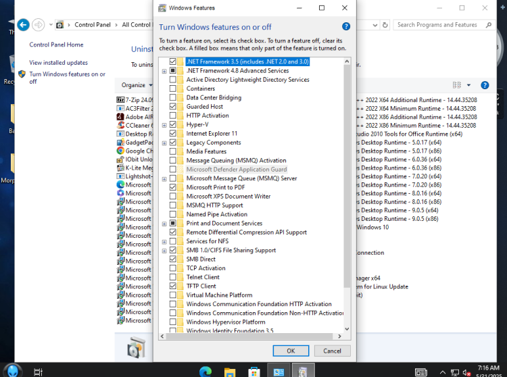Open Microsoft Edge from the taskbar
This screenshot has height=377, width=507.
[205, 372]
